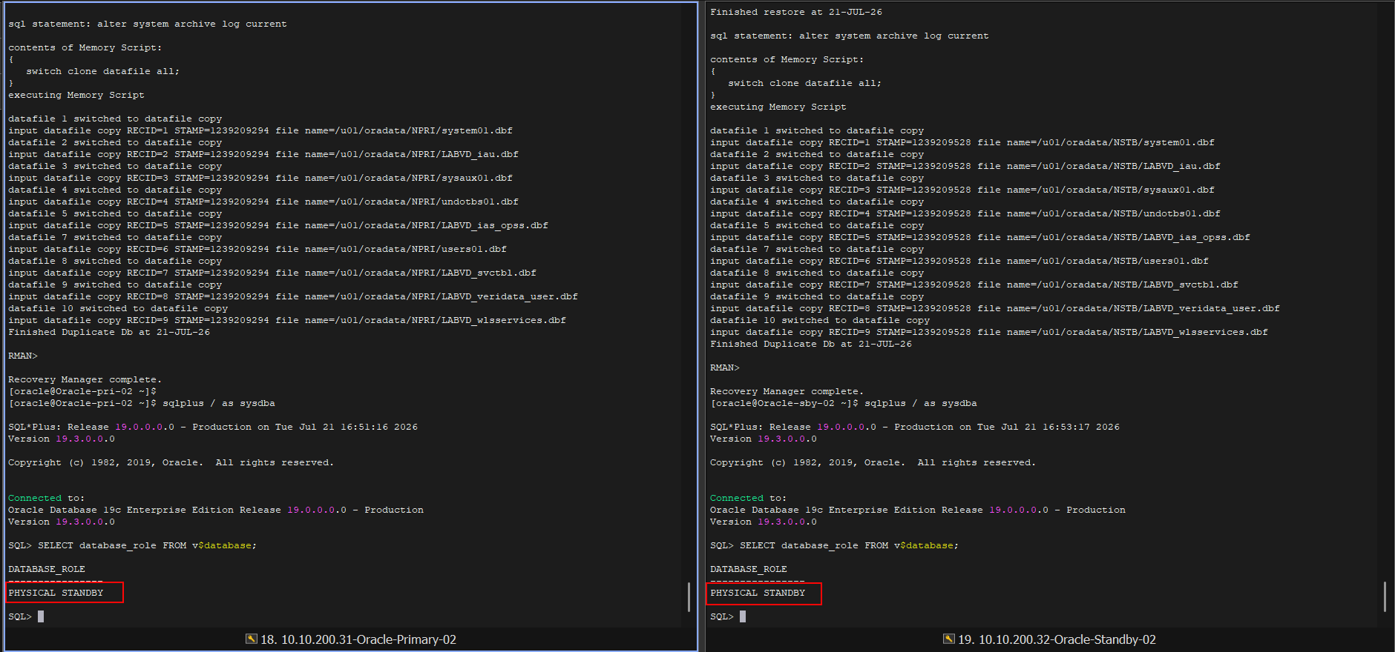Viewport: 1395px width, 652px height.
Task: Click DATABASE_ROLE column header in Primary-02 terminal
Action: pos(47,569)
